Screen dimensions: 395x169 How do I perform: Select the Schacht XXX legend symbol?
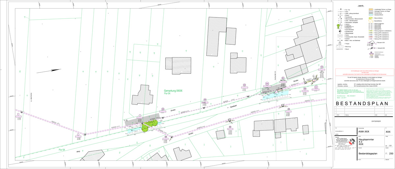(x=371, y=48)
